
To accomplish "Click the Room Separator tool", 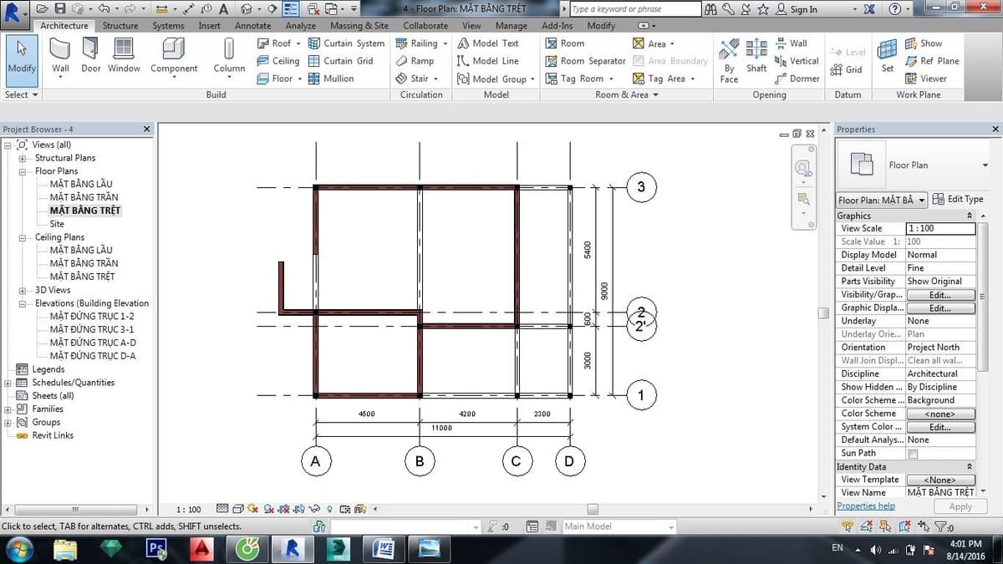I will [585, 61].
